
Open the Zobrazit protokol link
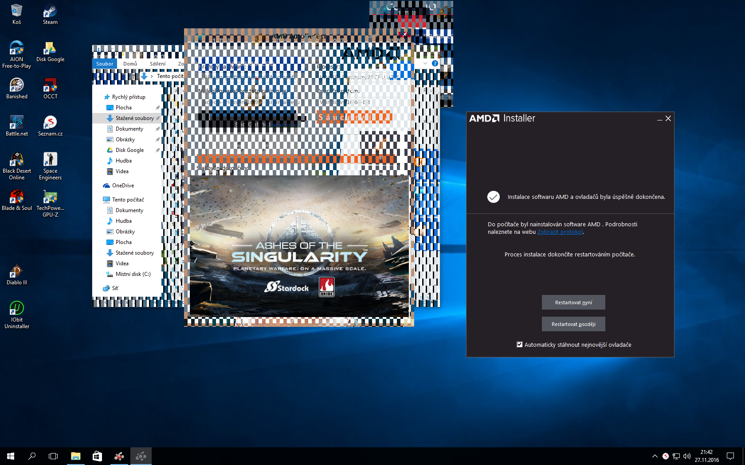coord(560,232)
